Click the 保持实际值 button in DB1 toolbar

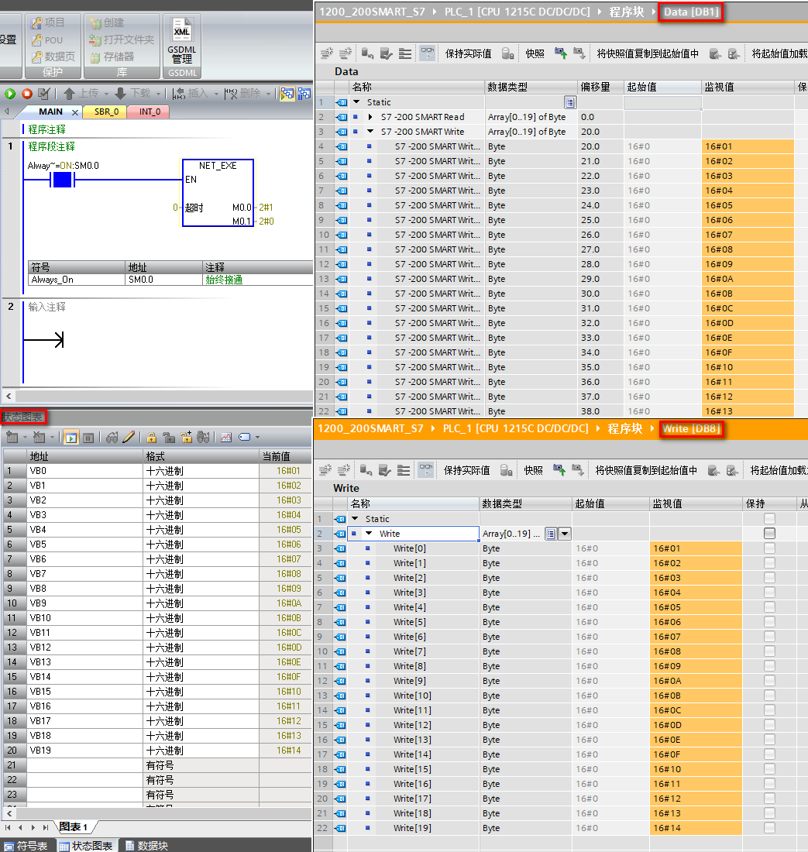[468, 53]
